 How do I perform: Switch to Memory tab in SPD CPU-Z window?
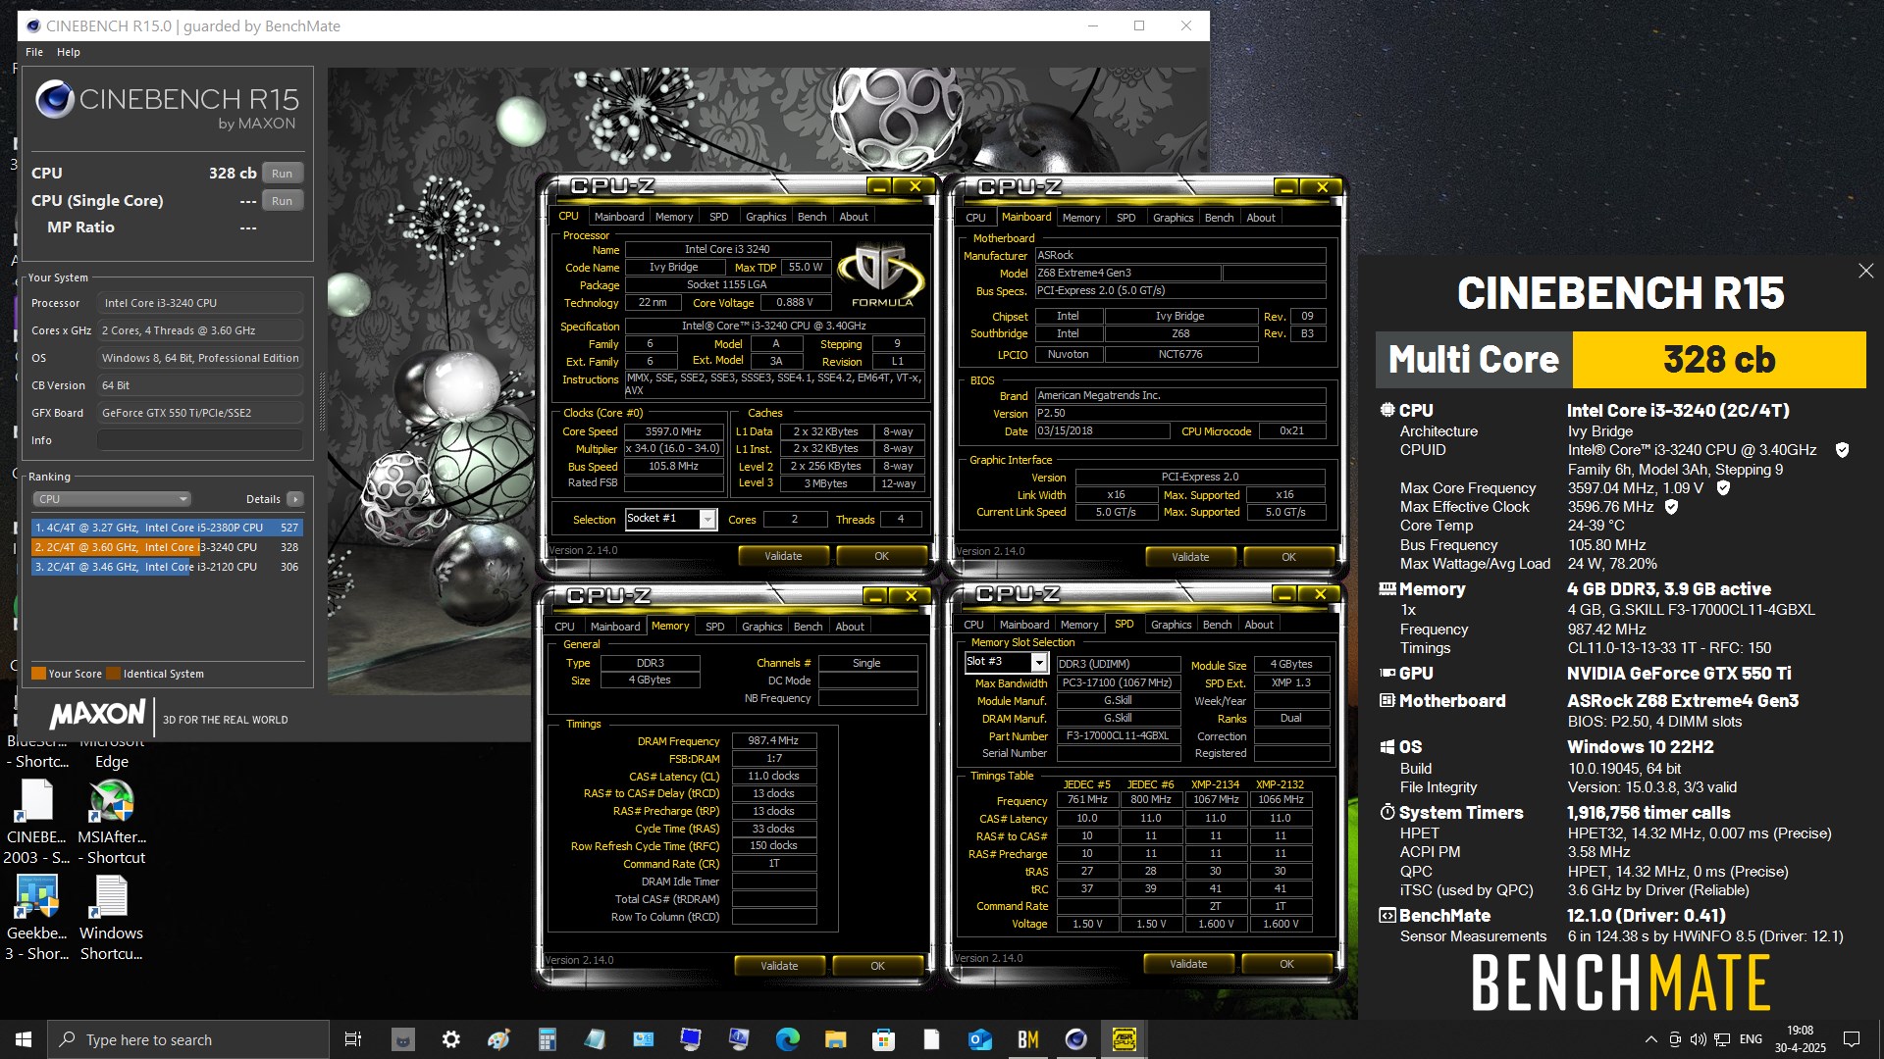[1079, 625]
